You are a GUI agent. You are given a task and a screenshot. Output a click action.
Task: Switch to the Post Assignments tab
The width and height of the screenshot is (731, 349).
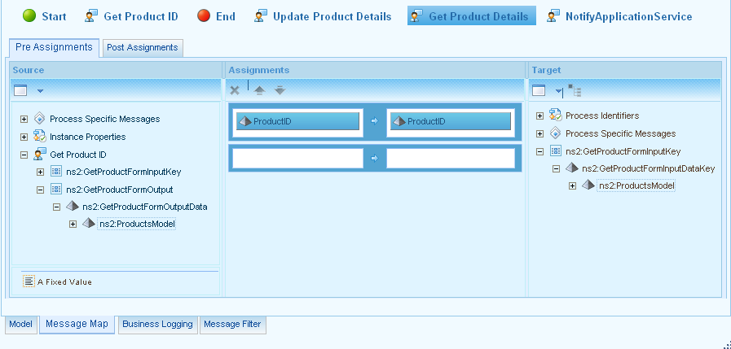[143, 47]
